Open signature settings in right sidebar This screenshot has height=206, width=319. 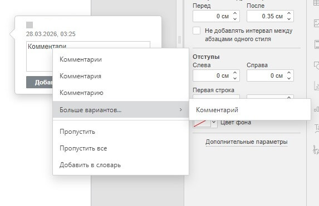click(316, 150)
